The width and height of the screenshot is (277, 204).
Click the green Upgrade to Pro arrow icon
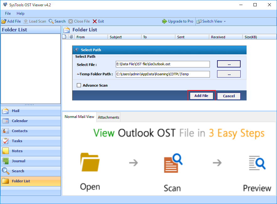(x=164, y=21)
